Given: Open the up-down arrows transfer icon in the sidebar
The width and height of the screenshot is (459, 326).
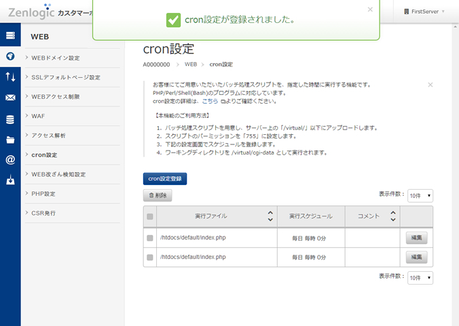Looking at the screenshot, I should 10,77.
